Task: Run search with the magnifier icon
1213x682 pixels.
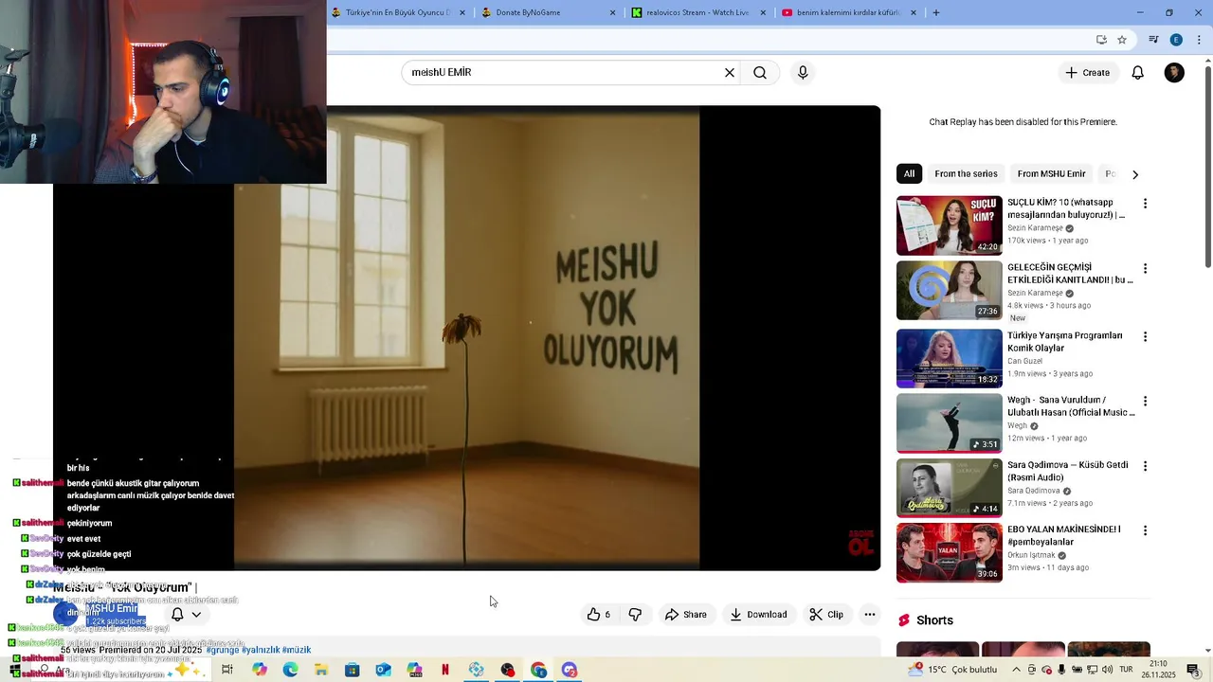Action: [760, 73]
